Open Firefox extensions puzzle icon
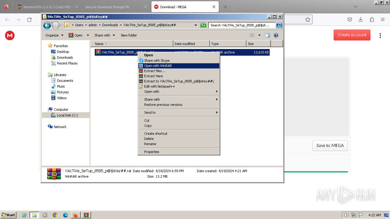Screen dimensions: 390x219 point(372,19)
